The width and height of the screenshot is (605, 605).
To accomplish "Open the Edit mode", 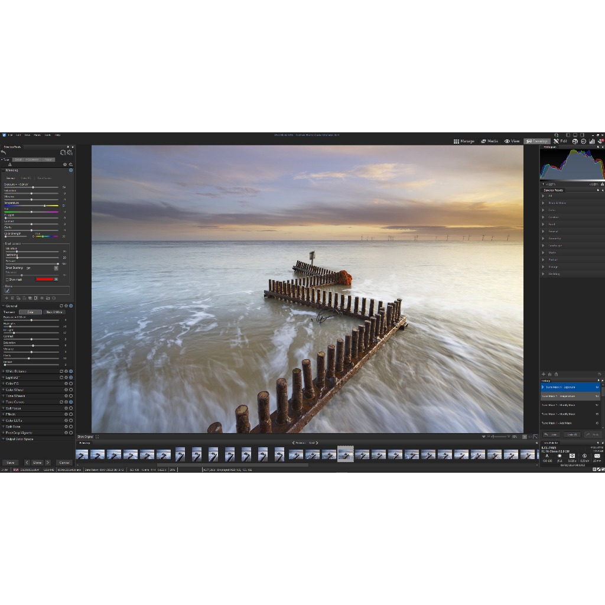I will pos(560,141).
